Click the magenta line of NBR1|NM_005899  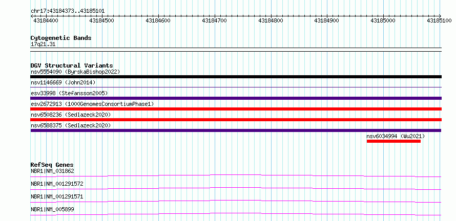(x=236, y=214)
